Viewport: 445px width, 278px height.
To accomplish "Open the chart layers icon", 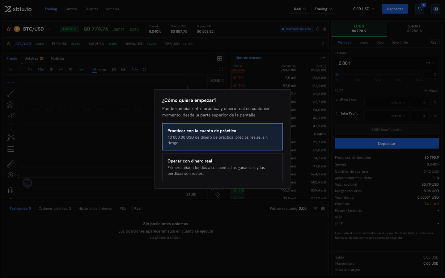I will [x=123, y=69].
